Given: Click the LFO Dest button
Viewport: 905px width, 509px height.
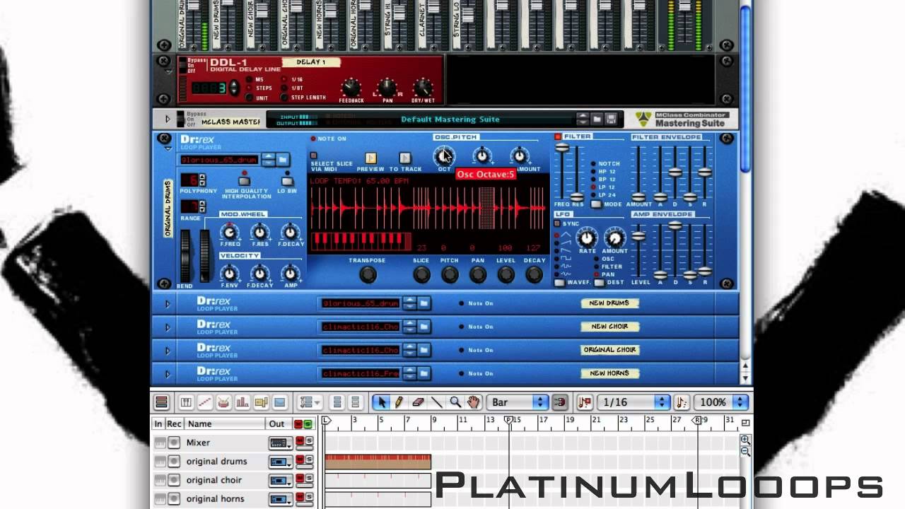Looking at the screenshot, I should (600, 283).
